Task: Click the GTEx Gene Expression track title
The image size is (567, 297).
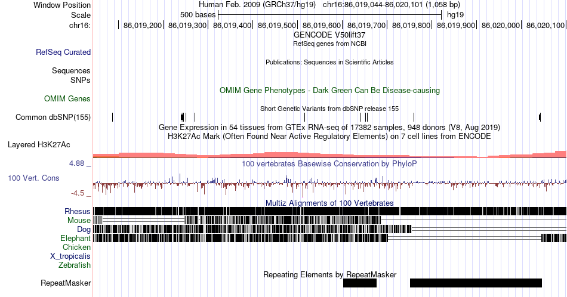Action: [x=329, y=127]
